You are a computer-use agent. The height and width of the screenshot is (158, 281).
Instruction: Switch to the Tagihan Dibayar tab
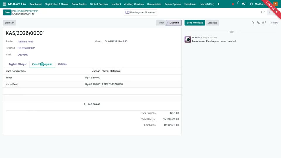point(18,64)
